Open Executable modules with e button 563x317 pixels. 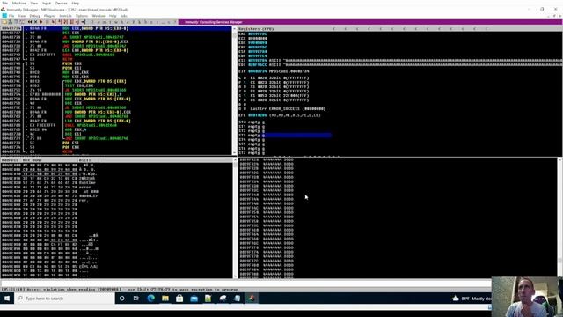coord(99,22)
